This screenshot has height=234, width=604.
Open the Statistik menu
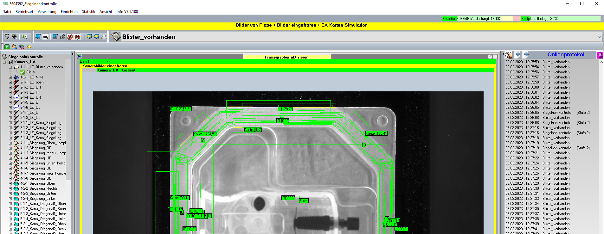88,12
